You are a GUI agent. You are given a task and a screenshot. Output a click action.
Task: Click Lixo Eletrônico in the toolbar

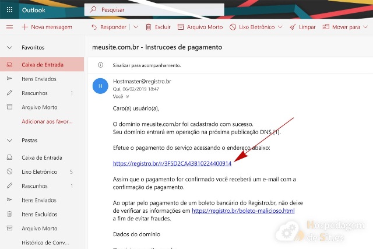252,27
